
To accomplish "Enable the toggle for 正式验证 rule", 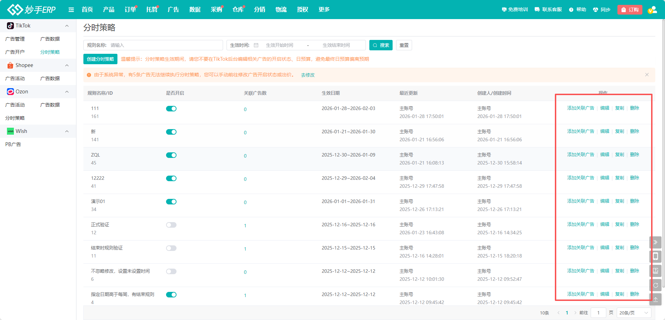I will point(171,225).
